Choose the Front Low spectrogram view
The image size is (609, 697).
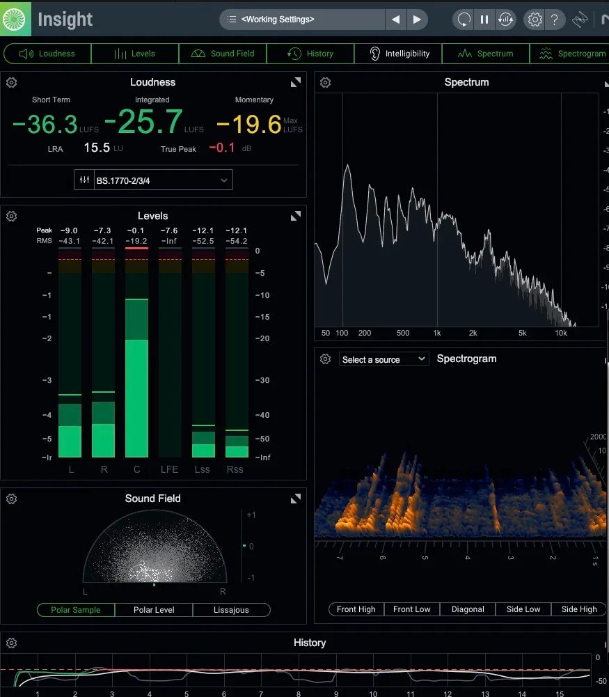pyautogui.click(x=412, y=609)
